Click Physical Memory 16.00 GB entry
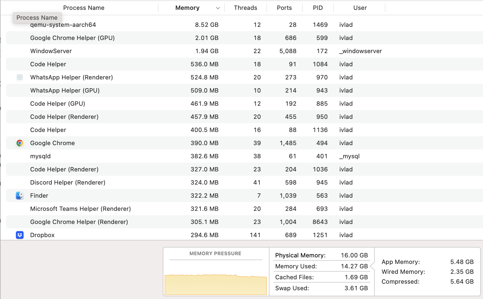 (x=322, y=255)
